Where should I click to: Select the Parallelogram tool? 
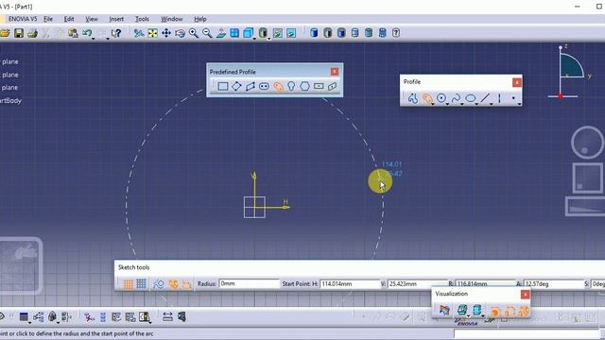pyautogui.click(x=250, y=86)
